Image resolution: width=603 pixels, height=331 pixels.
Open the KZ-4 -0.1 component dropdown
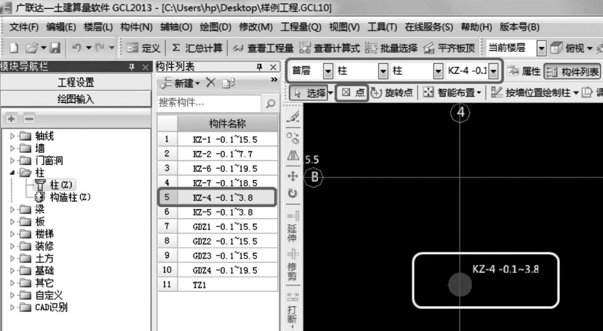pos(493,71)
